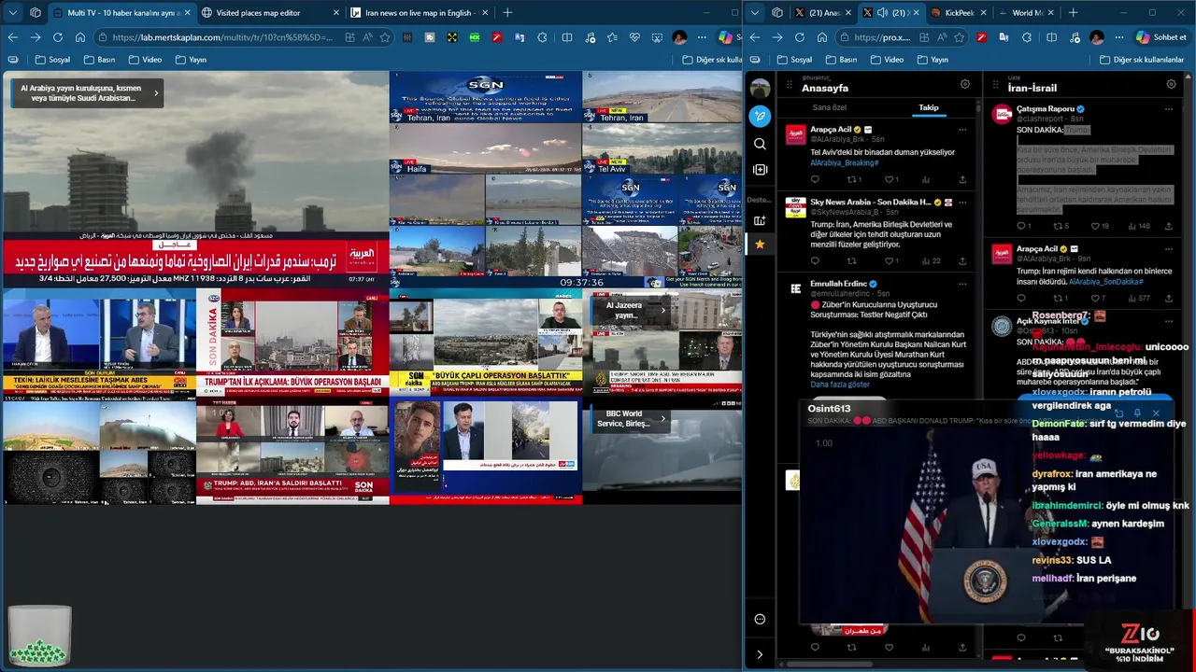1196x672 pixels.
Task: Add Multi TV page to favorites
Action: (x=385, y=37)
